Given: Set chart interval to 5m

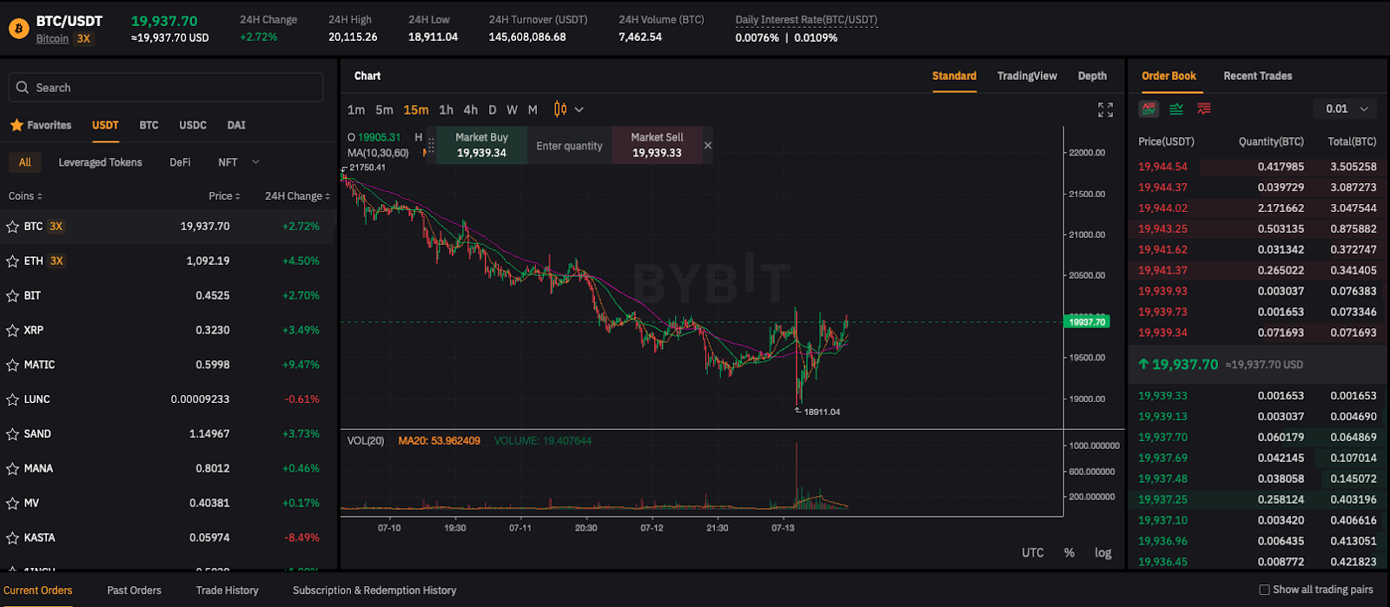Looking at the screenshot, I should (384, 110).
